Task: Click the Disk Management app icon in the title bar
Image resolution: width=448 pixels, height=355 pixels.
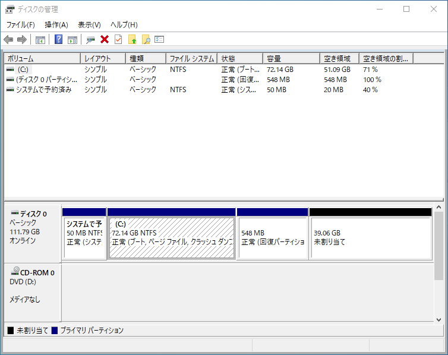Action: pyautogui.click(x=10, y=9)
